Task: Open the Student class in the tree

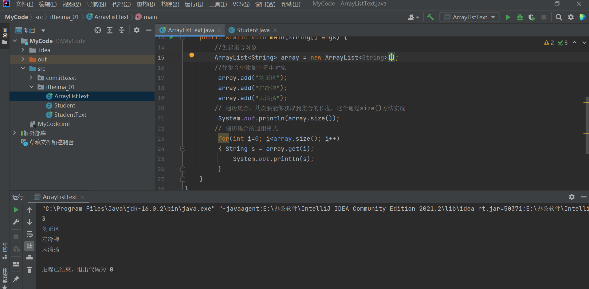Action: 65,105
